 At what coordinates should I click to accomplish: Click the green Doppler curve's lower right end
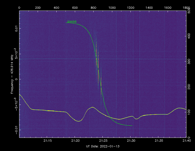pyautogui.click(x=132, y=126)
